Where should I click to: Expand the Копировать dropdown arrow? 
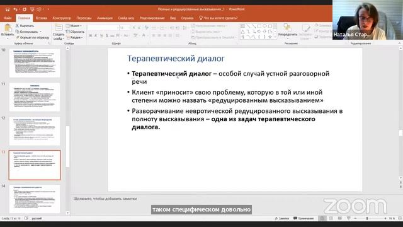click(40, 32)
